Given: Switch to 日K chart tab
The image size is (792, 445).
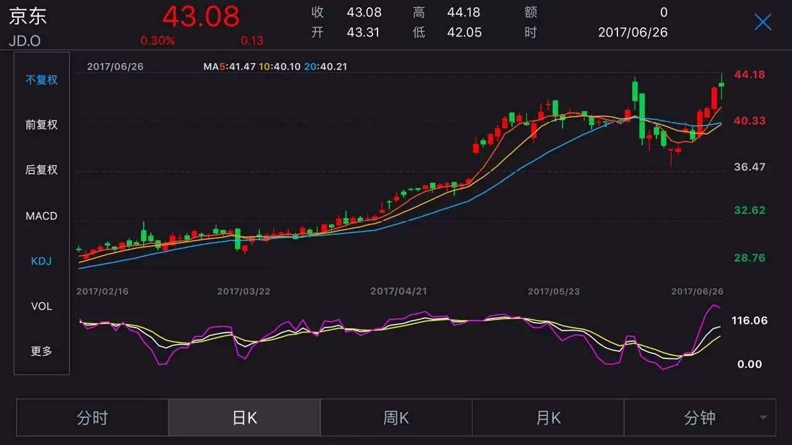Looking at the screenshot, I should 244,418.
